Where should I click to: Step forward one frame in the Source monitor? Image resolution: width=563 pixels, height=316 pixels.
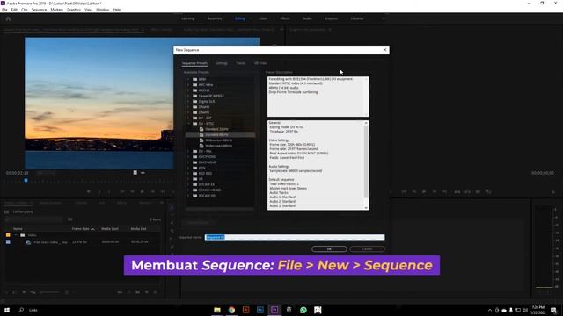(153, 191)
